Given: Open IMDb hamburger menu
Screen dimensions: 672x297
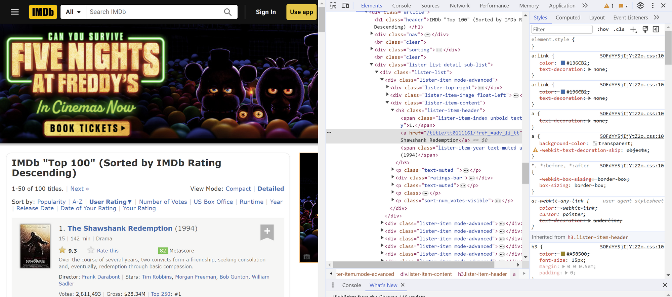Looking at the screenshot, I should point(15,12).
